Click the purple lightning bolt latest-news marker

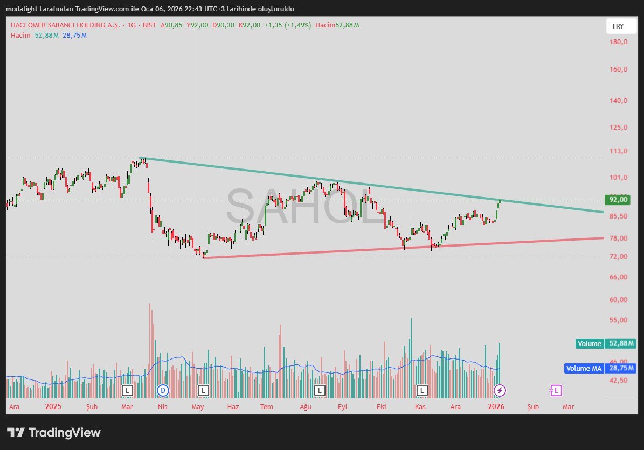pos(500,390)
